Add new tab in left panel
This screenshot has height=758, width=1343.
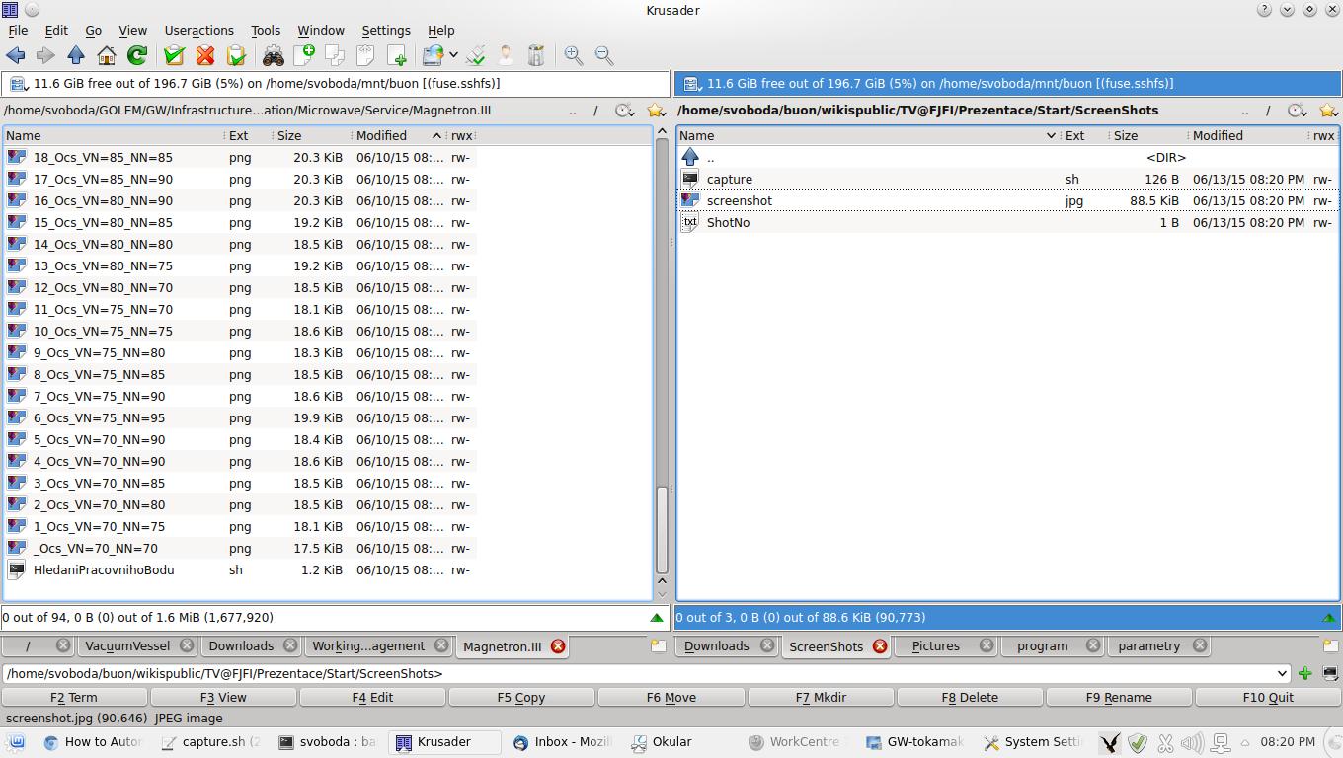[659, 646]
